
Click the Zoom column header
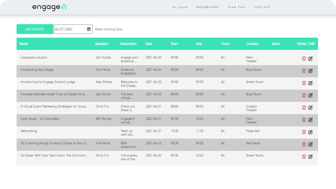tap(276, 44)
